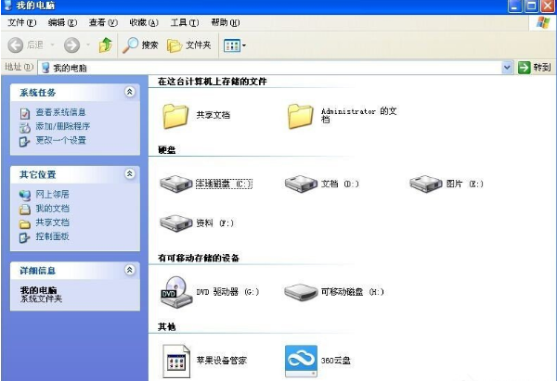
Task: Minimize the 我的电脑 window
Action: click(x=514, y=6)
